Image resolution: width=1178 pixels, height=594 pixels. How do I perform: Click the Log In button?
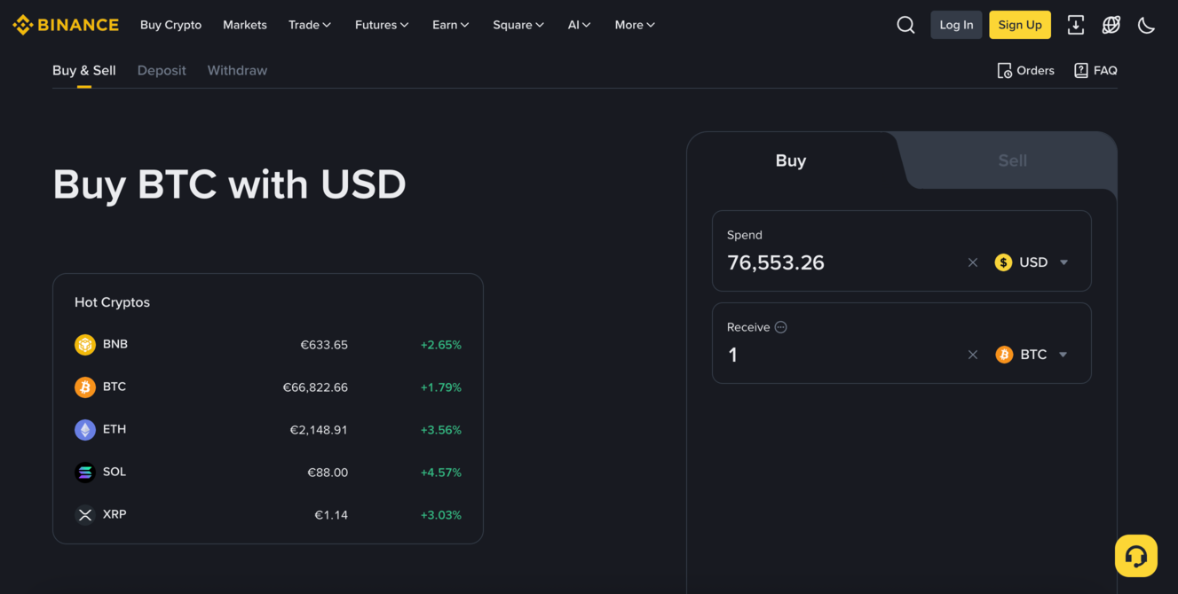pyautogui.click(x=956, y=25)
